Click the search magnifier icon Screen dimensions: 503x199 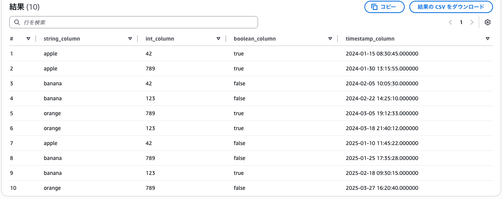pos(17,22)
